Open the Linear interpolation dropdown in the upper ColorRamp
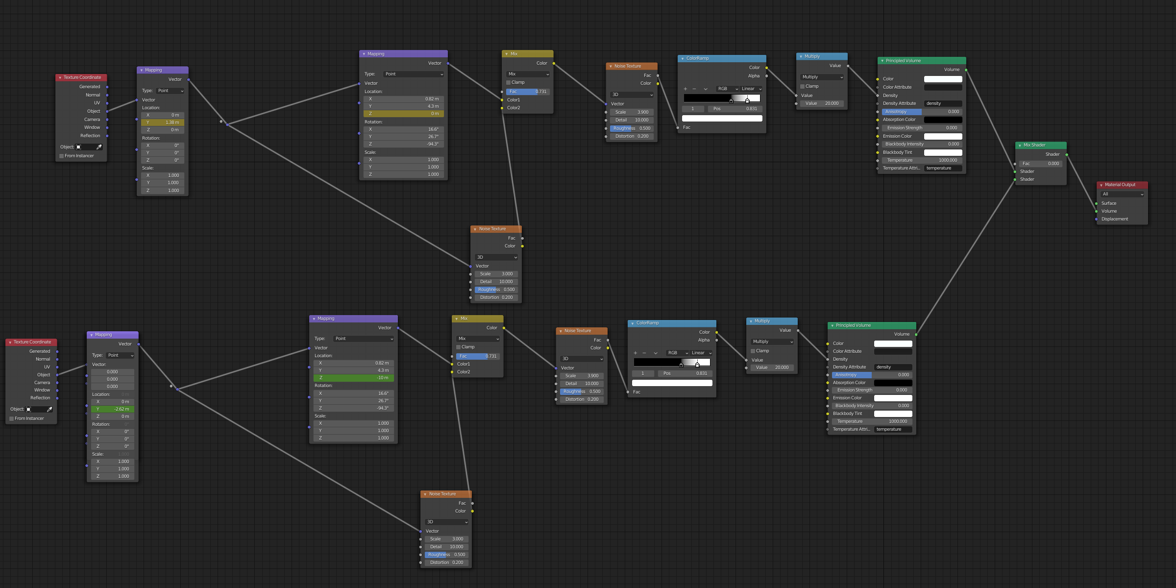The height and width of the screenshot is (588, 1176). pyautogui.click(x=751, y=89)
